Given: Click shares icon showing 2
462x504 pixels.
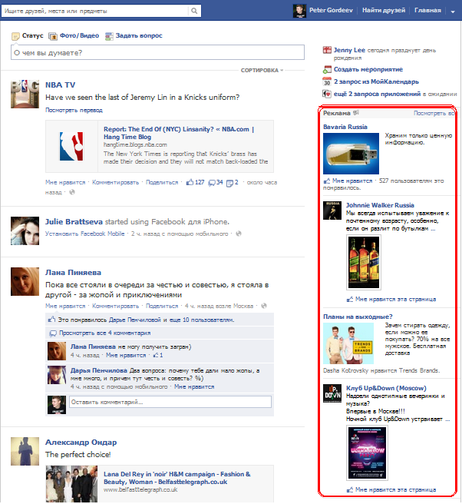Looking at the screenshot, I should click(x=229, y=183).
